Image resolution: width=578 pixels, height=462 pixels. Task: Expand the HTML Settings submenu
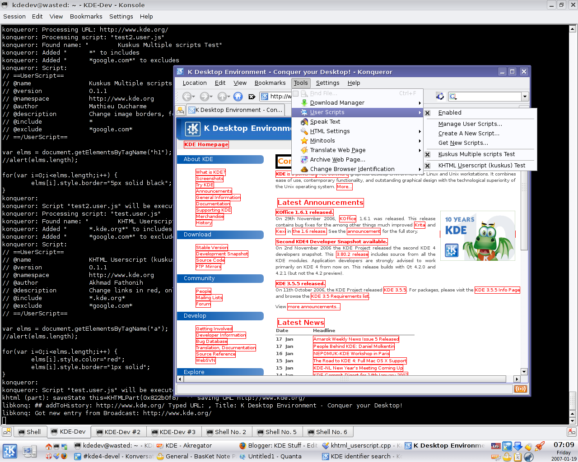[x=357, y=131]
